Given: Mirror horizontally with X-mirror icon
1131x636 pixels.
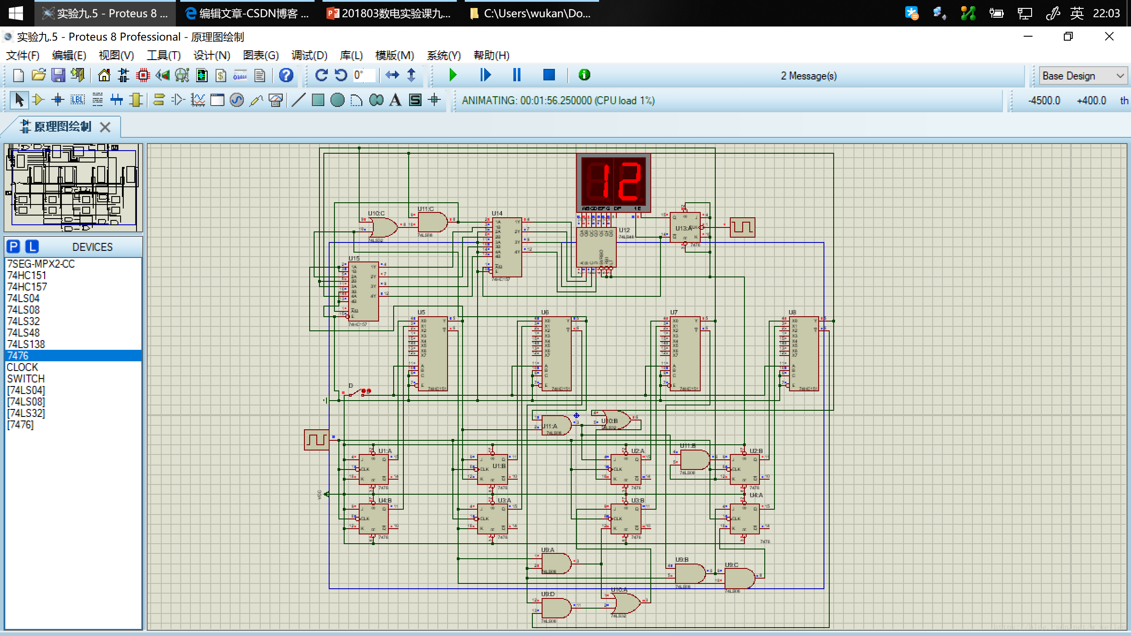Looking at the screenshot, I should (392, 75).
